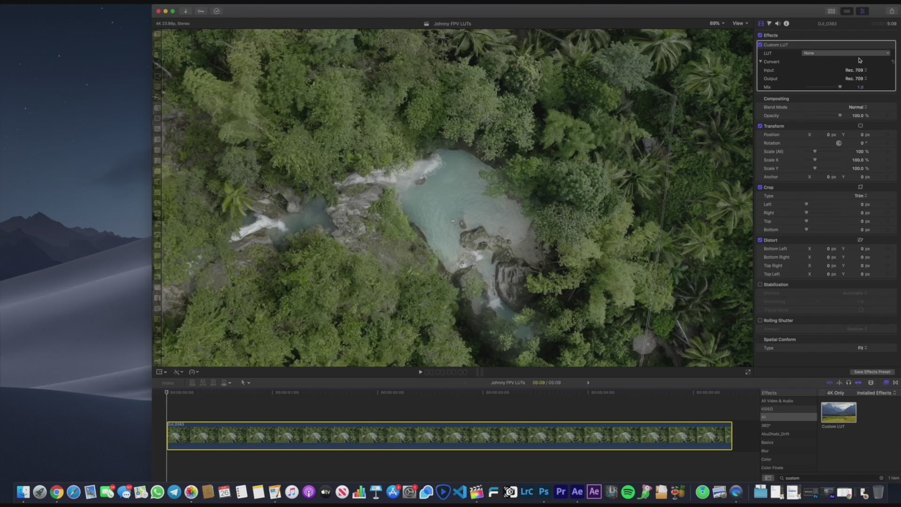Toggle viewer fullscreen arrows icon
This screenshot has height=507, width=901.
pos(748,372)
